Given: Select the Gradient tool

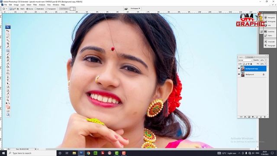Looking at the screenshot, I should pyautogui.click(x=8, y=67).
